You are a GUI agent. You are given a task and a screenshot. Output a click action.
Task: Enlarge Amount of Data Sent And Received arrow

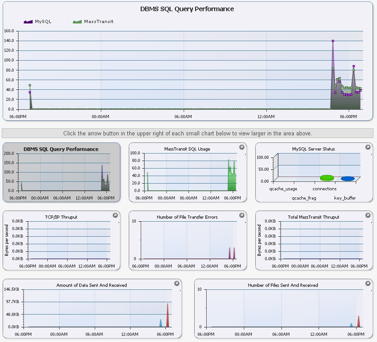point(177,283)
